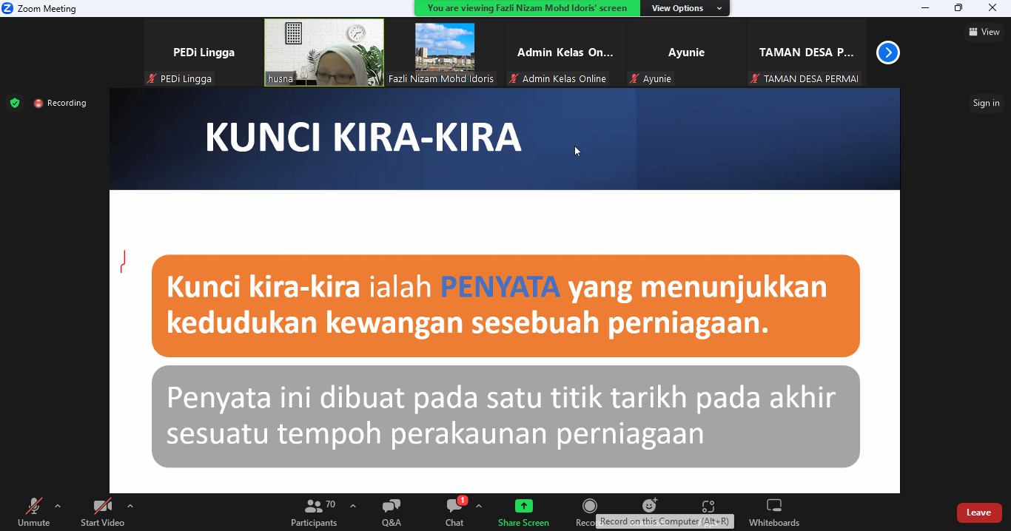Viewport: 1011px width, 531px height.
Task: Click the Apps icon in the toolbar
Action: tap(708, 507)
